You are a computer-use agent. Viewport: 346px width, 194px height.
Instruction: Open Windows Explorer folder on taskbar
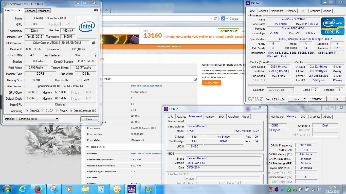coord(85,189)
